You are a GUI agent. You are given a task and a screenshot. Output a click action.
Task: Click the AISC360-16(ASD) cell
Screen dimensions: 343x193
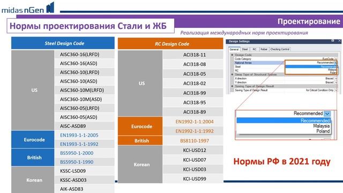tap(85, 63)
